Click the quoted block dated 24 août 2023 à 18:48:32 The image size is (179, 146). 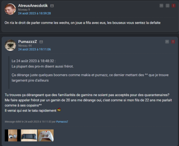(91, 72)
